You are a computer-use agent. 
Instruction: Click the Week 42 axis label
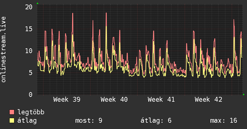208,100
